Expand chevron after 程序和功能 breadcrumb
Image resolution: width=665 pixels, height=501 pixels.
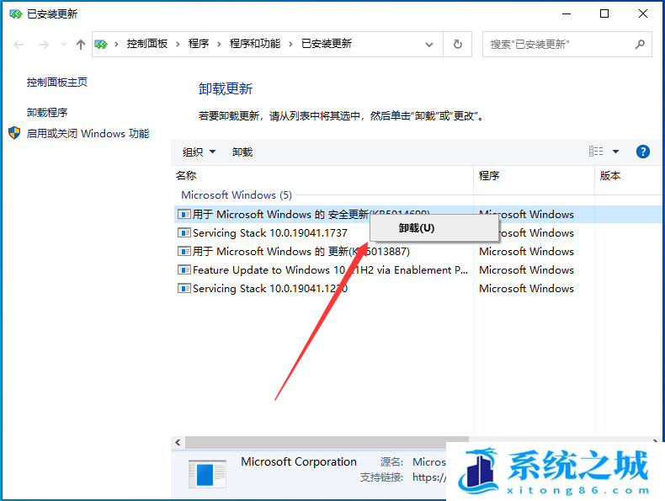[290, 44]
